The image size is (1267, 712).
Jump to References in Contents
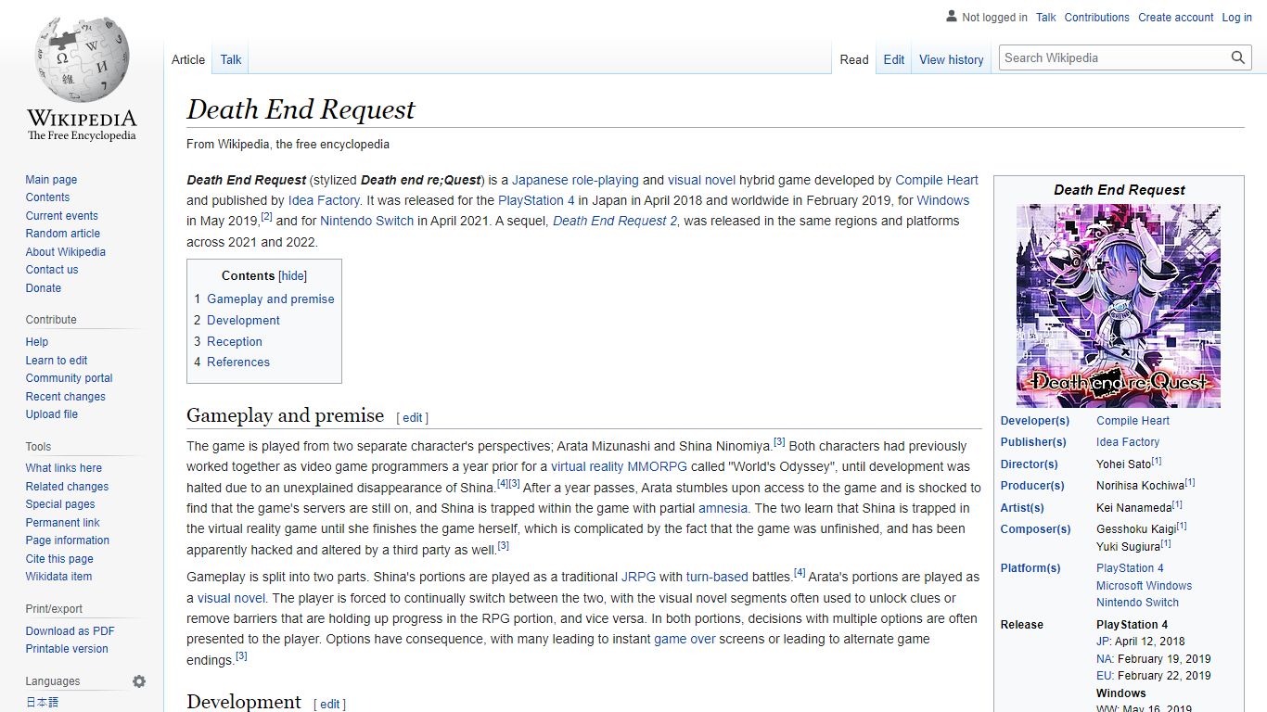pos(238,362)
